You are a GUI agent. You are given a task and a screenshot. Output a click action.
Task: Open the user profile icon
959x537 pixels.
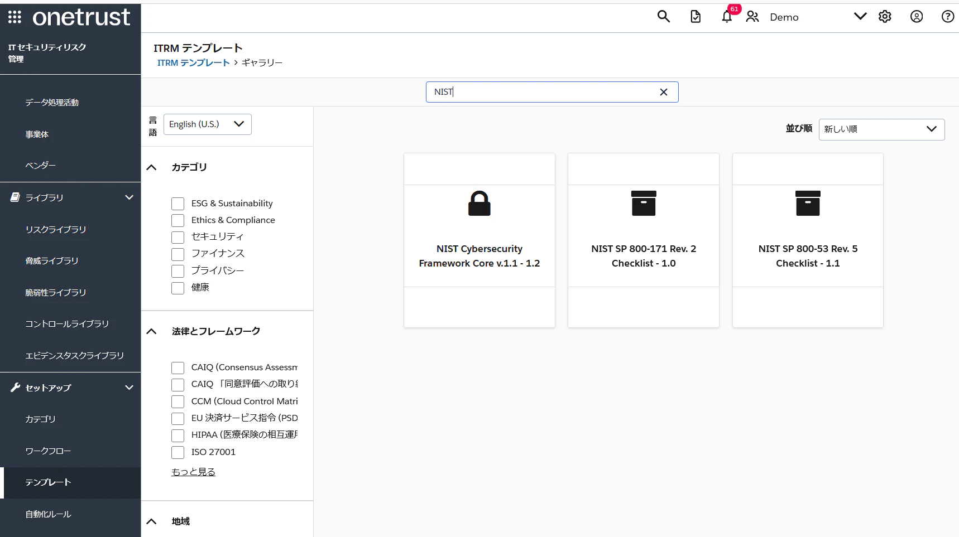[917, 17]
